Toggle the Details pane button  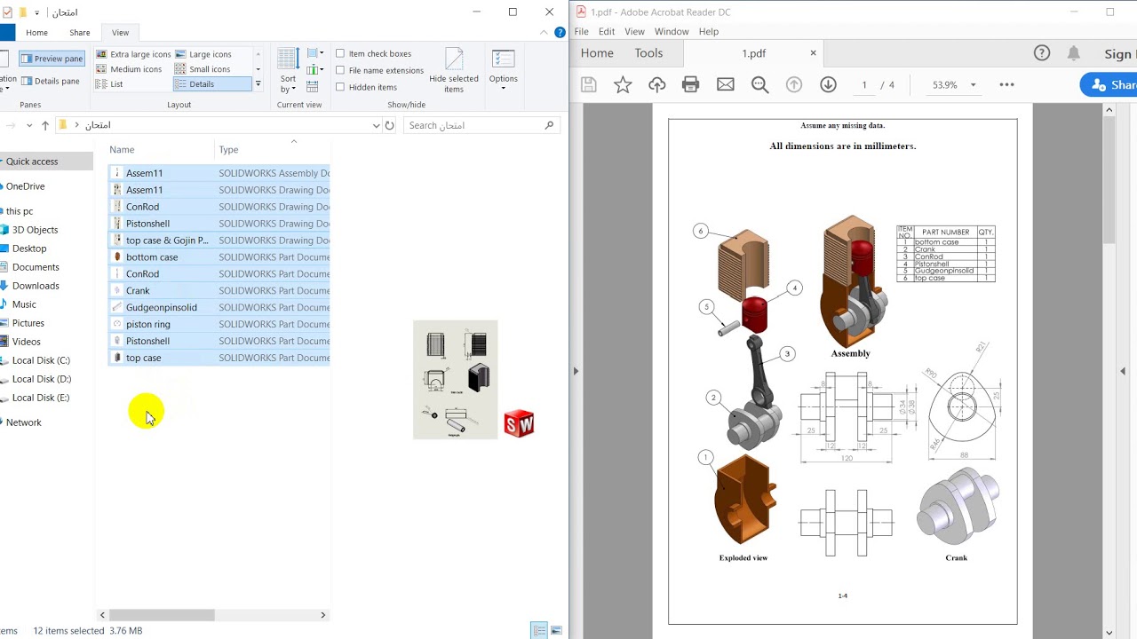coord(50,81)
